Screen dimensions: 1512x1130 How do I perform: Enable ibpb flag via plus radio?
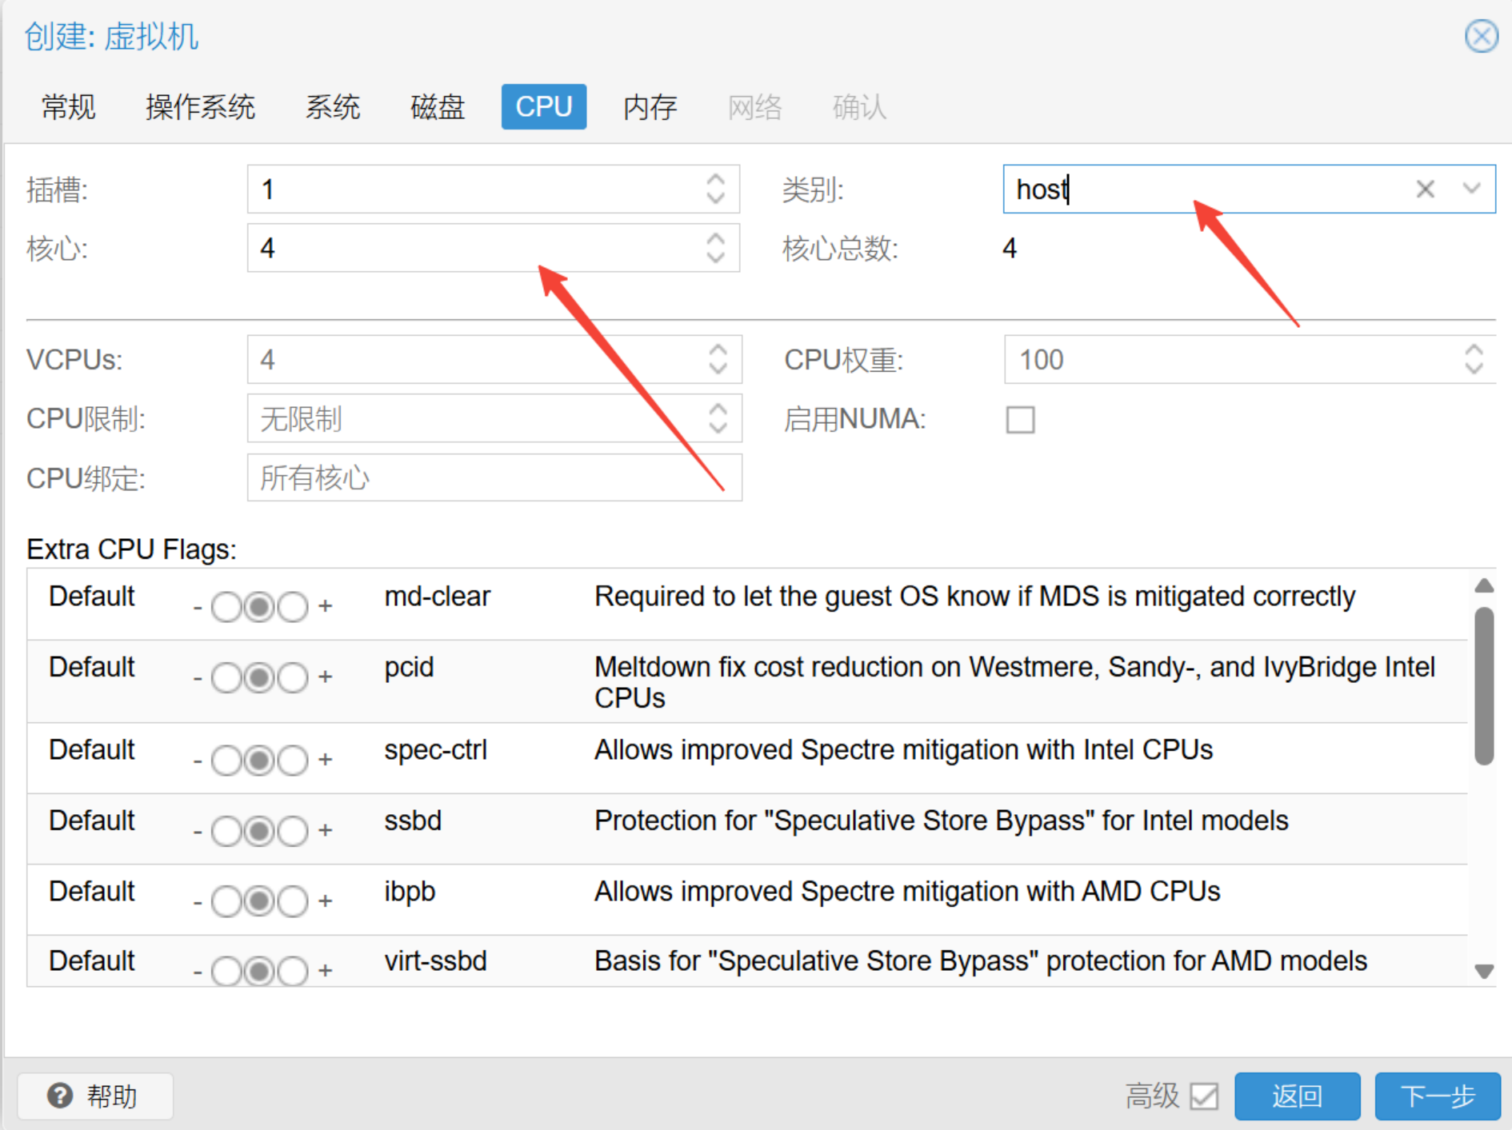click(293, 902)
